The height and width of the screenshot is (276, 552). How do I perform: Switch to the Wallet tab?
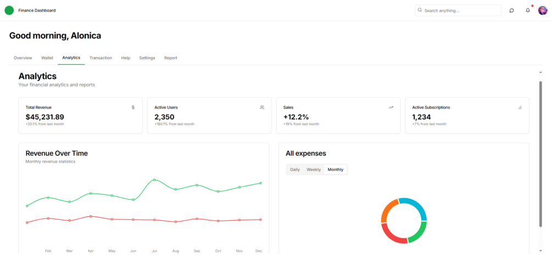coord(47,58)
